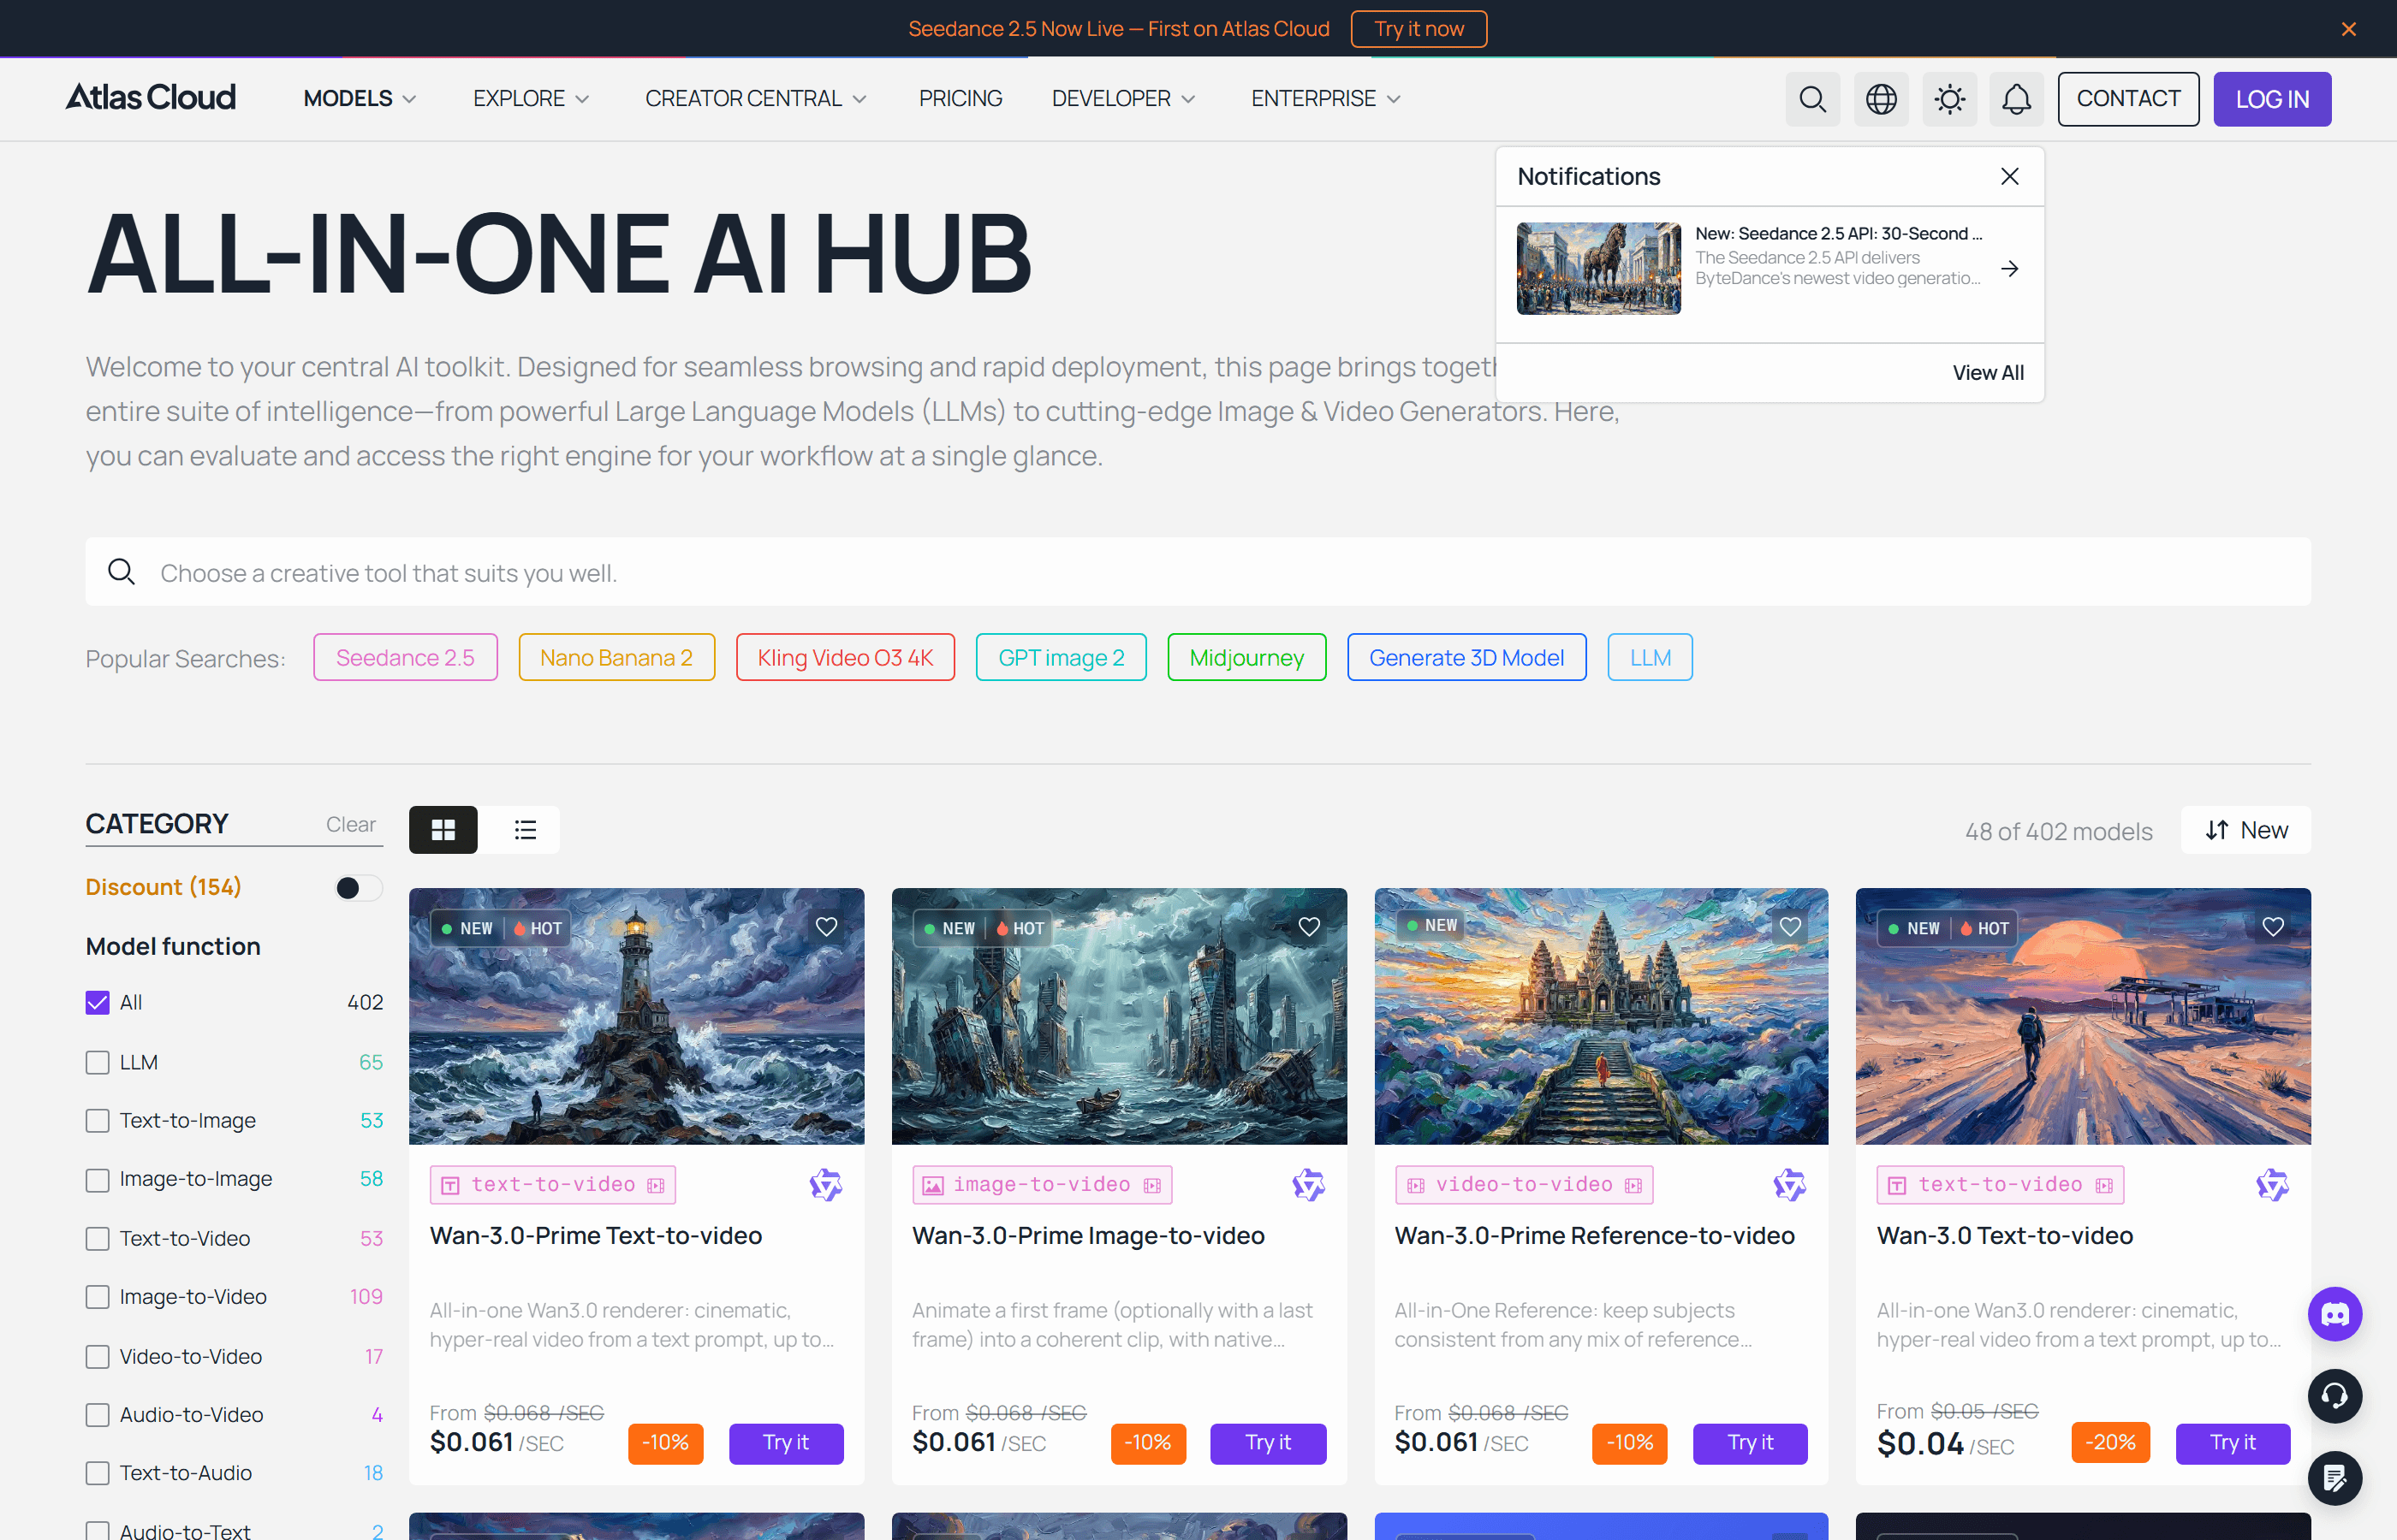Favorite the Wan-3.0-Prime Image-to-video card

pos(1309,927)
